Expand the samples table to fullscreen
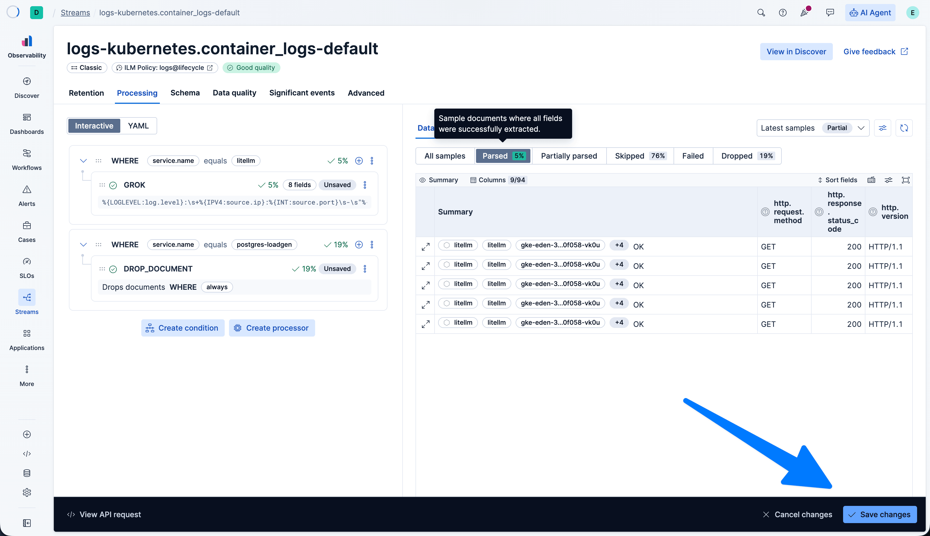930x536 pixels. (x=906, y=180)
